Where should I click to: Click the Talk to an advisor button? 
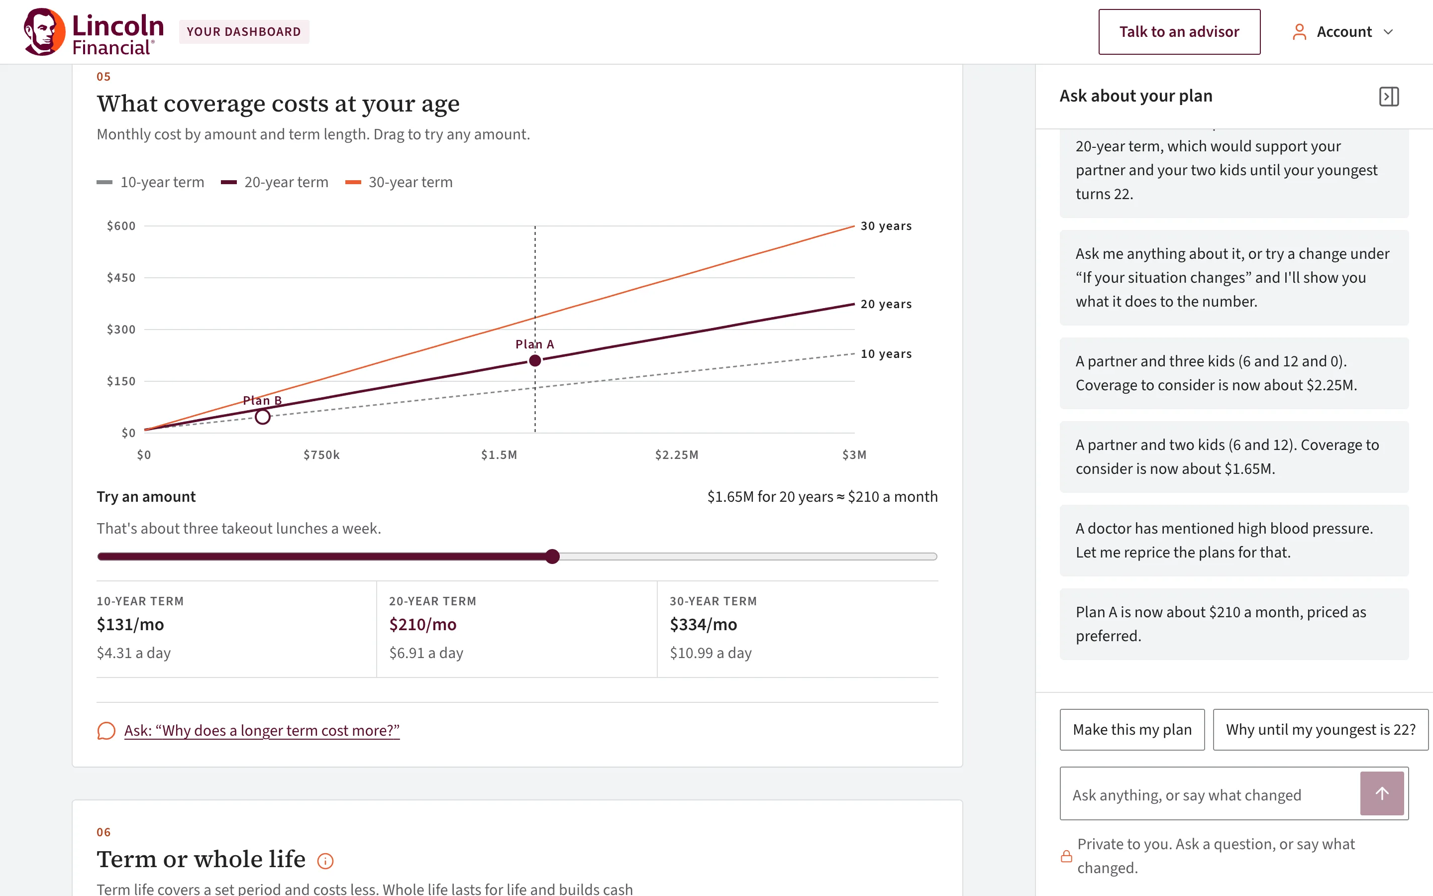[x=1179, y=32]
